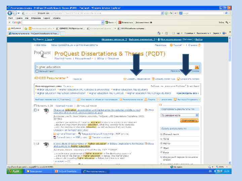The image size is (242, 181).
Task: Open the Google toolbar search box dropdown
Action: pos(103,23)
